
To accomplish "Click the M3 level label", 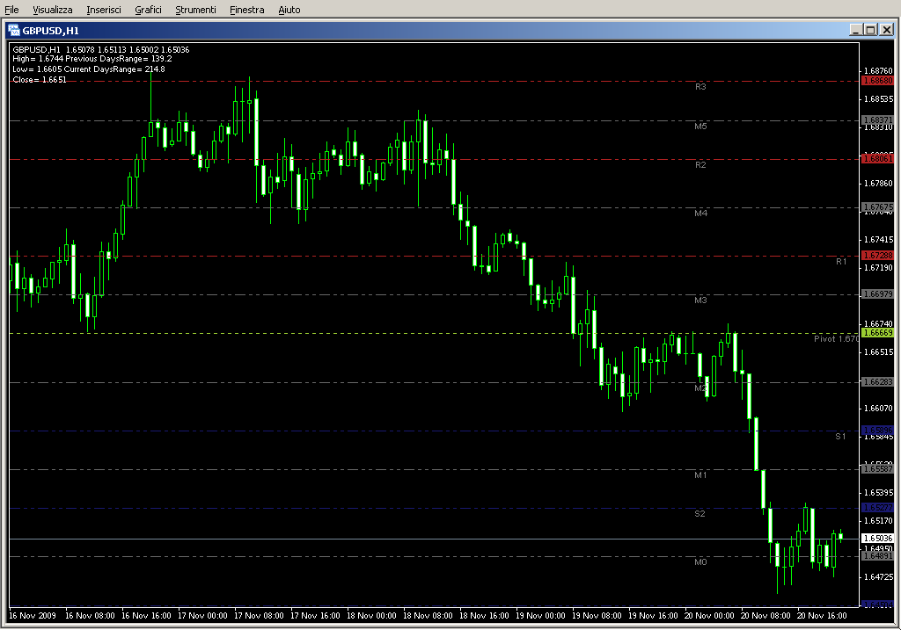I will [700, 301].
